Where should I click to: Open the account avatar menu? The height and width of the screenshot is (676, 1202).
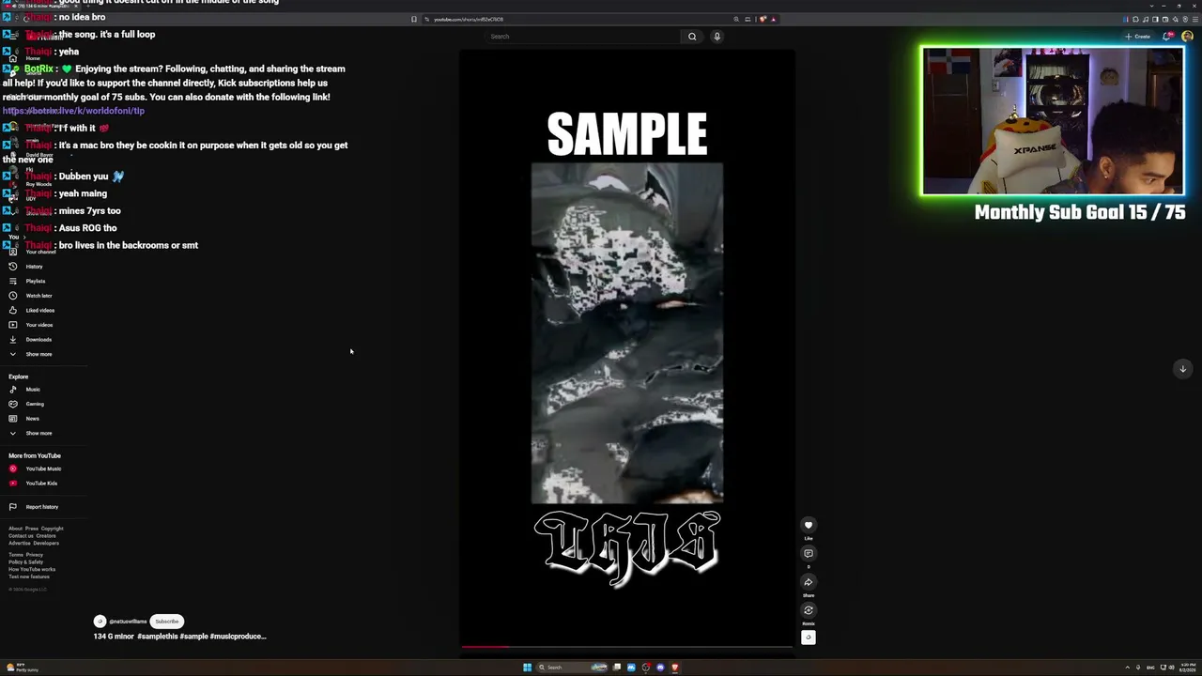pos(1188,37)
